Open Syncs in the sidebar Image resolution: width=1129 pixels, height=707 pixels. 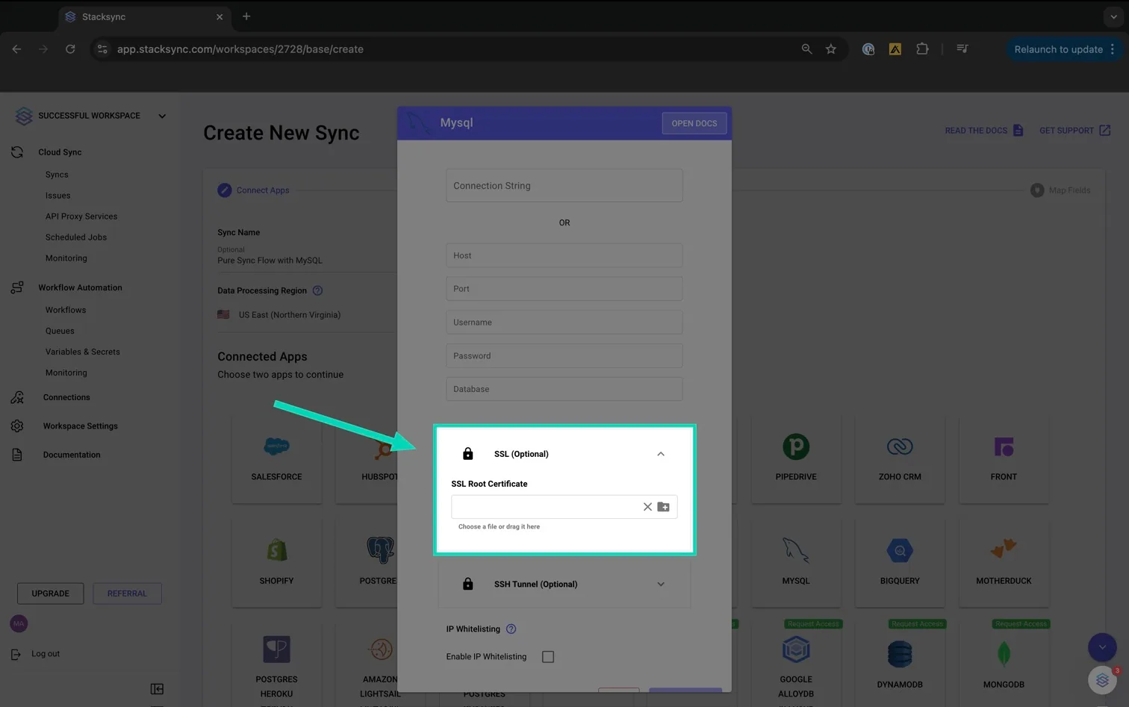pyautogui.click(x=57, y=175)
